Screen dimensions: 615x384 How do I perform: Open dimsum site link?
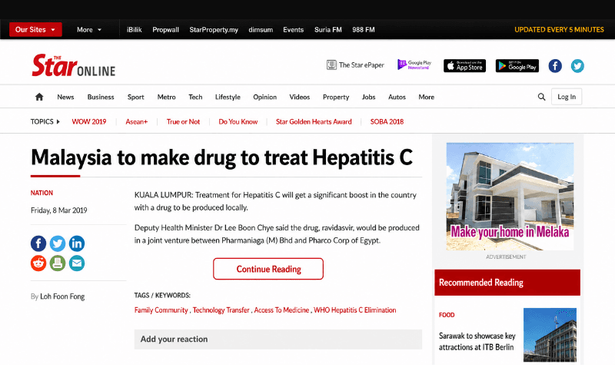pyautogui.click(x=261, y=30)
